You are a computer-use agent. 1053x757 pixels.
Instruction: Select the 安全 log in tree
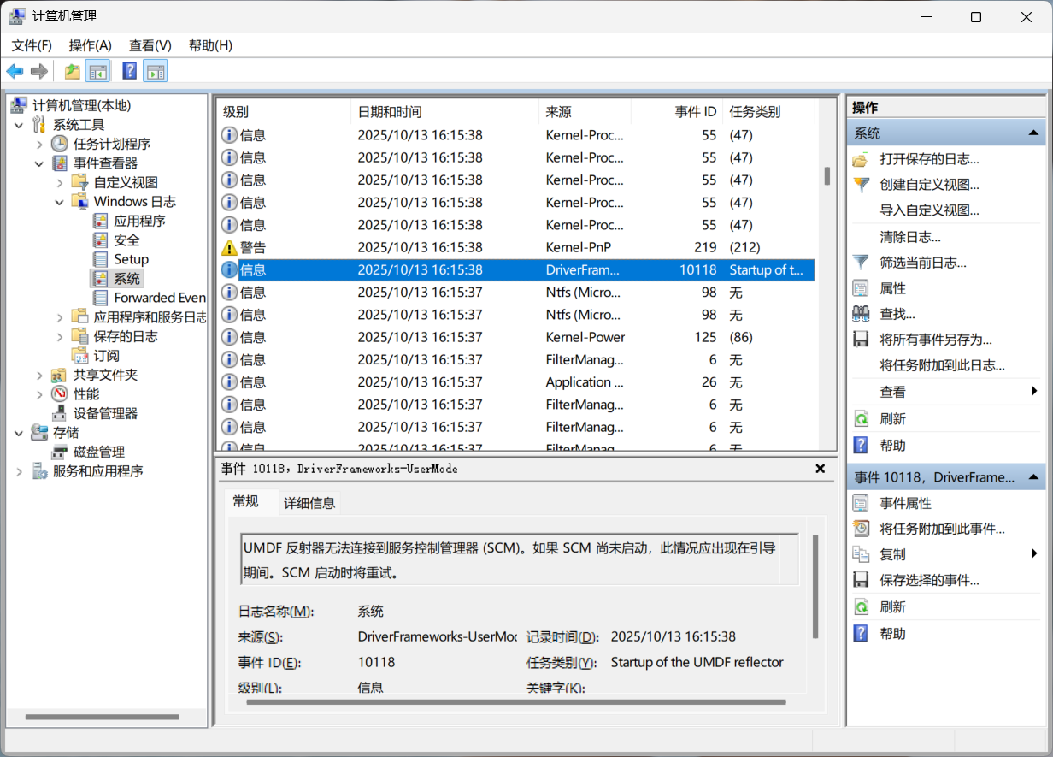pyautogui.click(x=126, y=240)
